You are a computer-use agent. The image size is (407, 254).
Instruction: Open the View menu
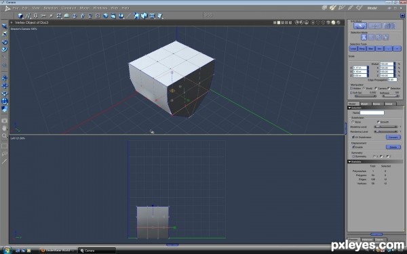pyautogui.click(x=36, y=8)
